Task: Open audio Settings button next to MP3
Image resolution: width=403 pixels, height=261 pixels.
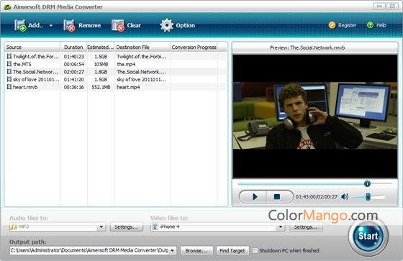Action: [126, 227]
